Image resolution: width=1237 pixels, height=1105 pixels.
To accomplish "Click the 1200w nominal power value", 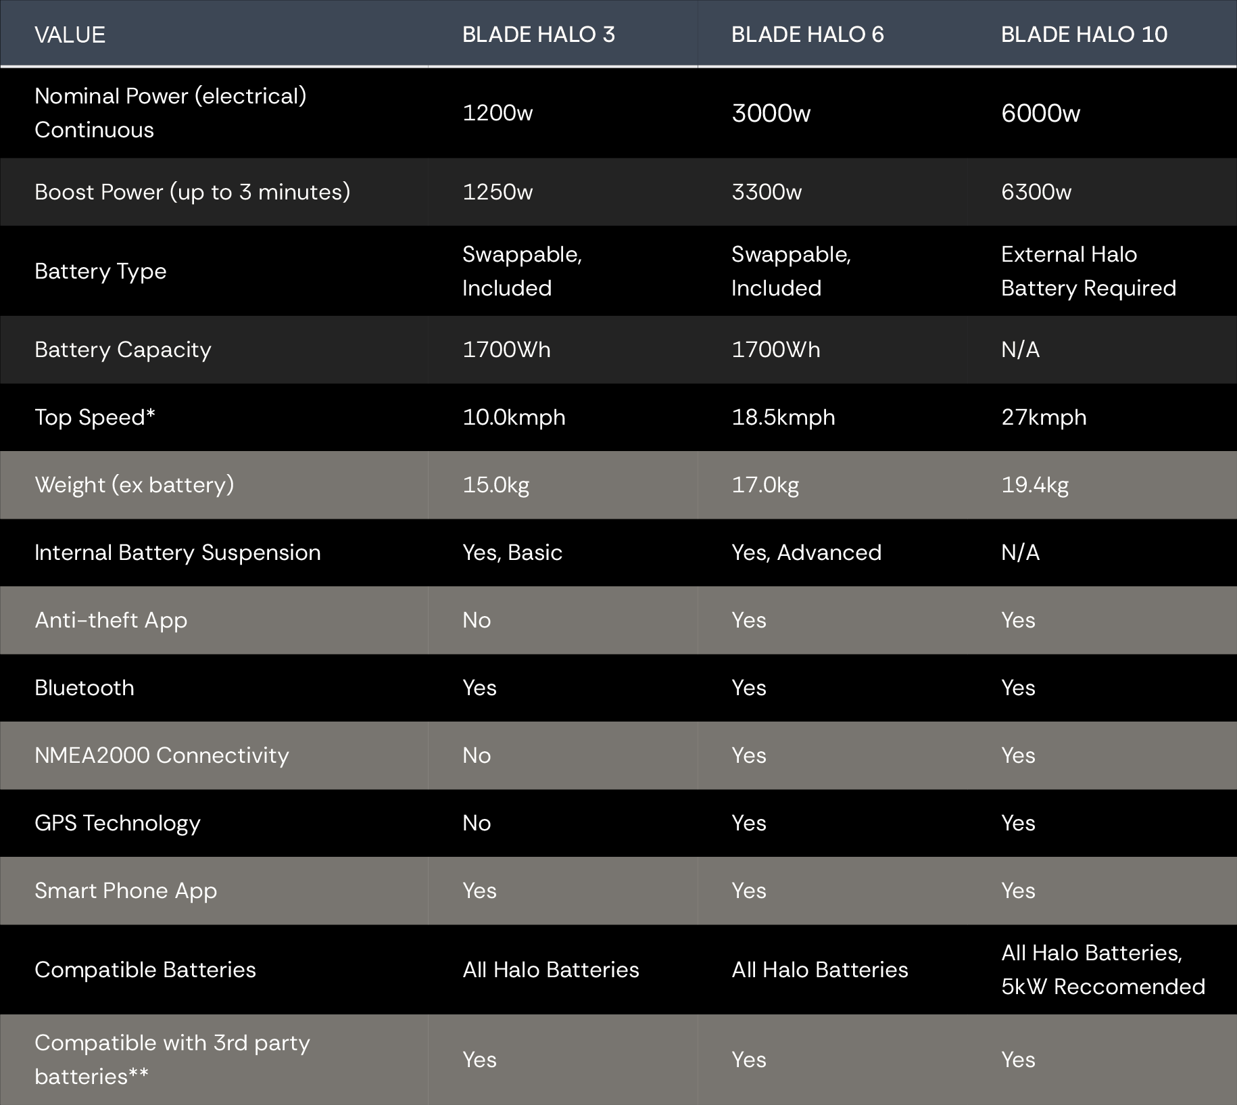I will pyautogui.click(x=498, y=113).
